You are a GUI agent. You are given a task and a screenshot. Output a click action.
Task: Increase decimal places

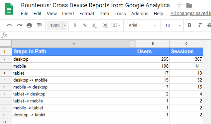105,26
